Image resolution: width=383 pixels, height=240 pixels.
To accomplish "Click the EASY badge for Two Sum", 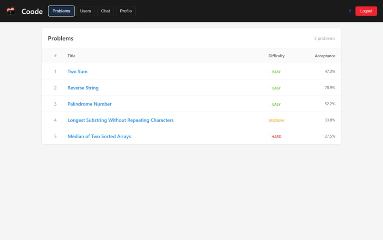I will tap(276, 72).
